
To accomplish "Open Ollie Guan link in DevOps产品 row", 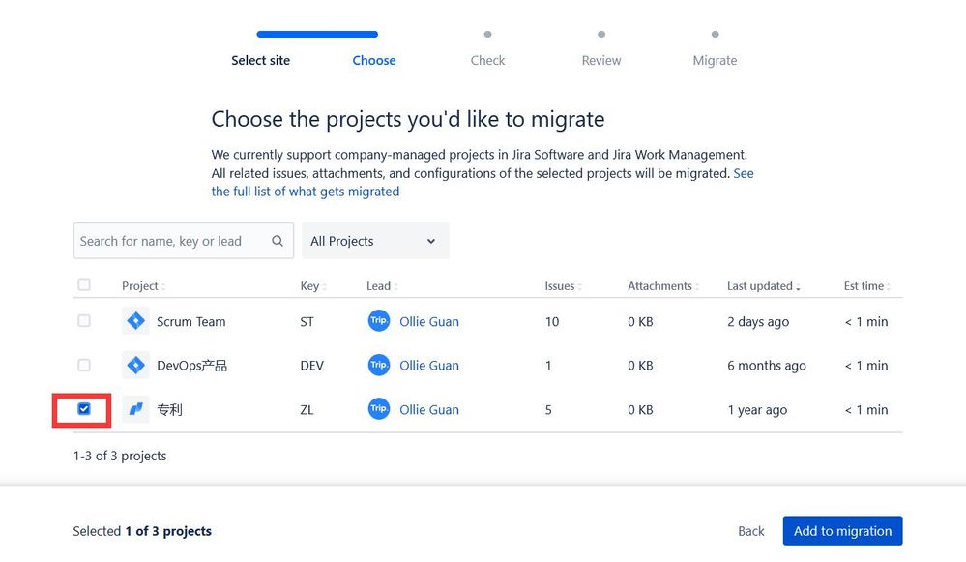I will 428,366.
